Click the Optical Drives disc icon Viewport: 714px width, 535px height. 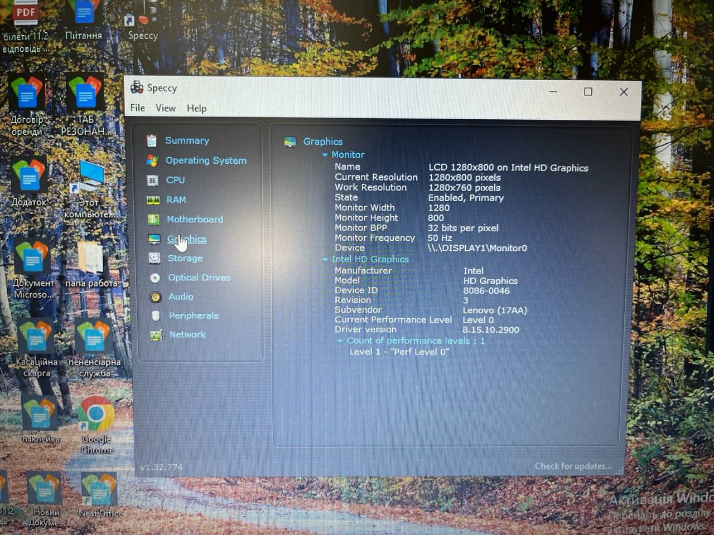tap(155, 278)
